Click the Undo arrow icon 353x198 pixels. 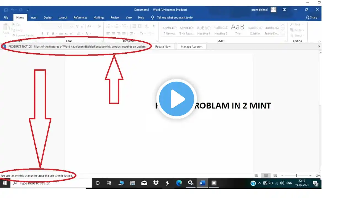(13, 10)
